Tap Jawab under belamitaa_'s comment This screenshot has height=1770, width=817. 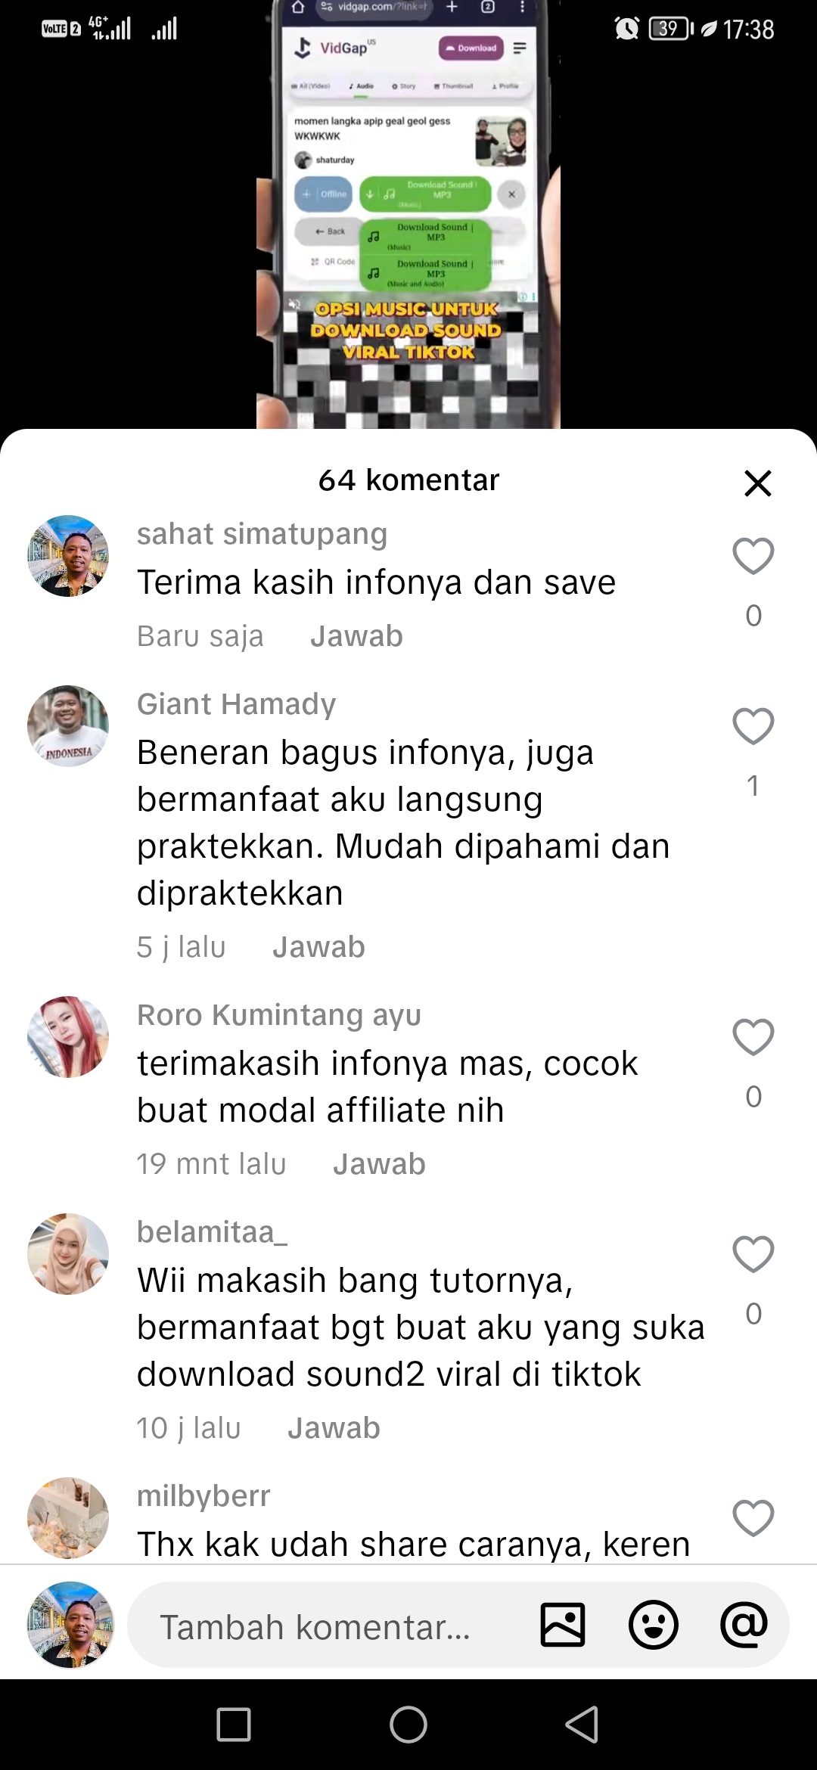tap(334, 1428)
